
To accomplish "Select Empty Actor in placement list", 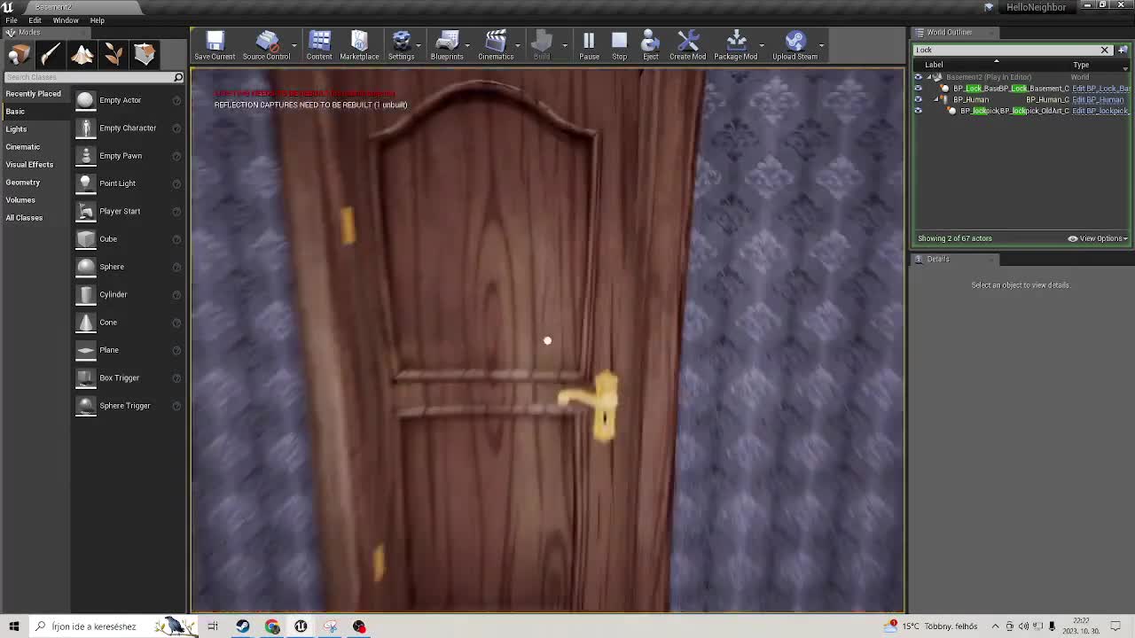I will pos(129,100).
